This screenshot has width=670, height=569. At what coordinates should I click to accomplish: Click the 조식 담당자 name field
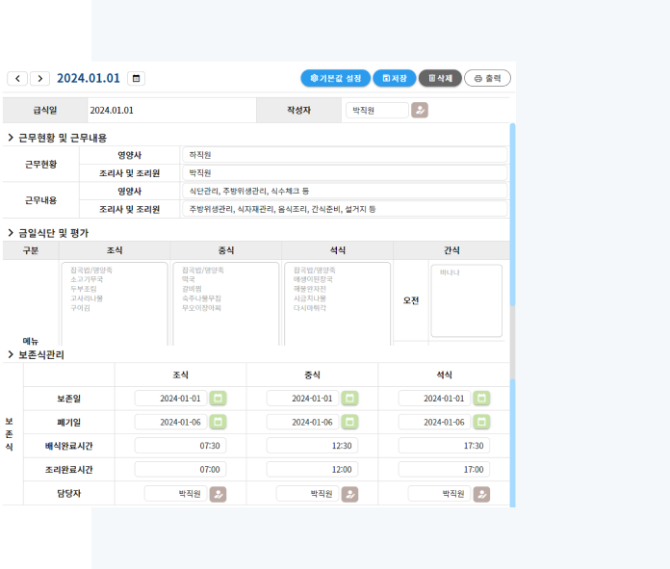click(175, 494)
